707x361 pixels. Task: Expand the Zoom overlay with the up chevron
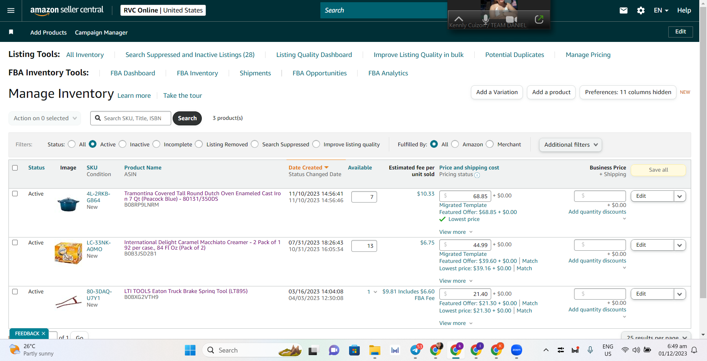(x=458, y=18)
